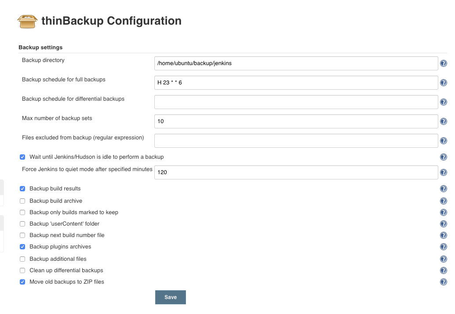Viewport: 455px width, 314px height.
Task: Click help icon for Force quiet mode minutes
Action: [444, 173]
